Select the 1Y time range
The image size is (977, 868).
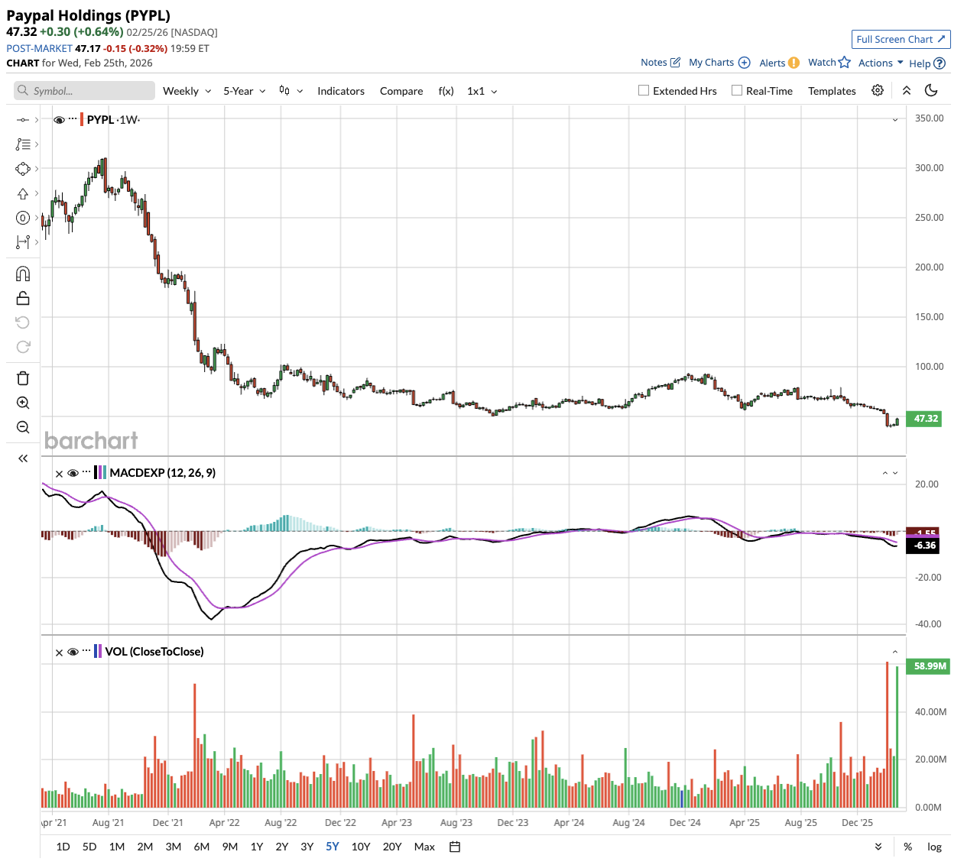[x=257, y=847]
